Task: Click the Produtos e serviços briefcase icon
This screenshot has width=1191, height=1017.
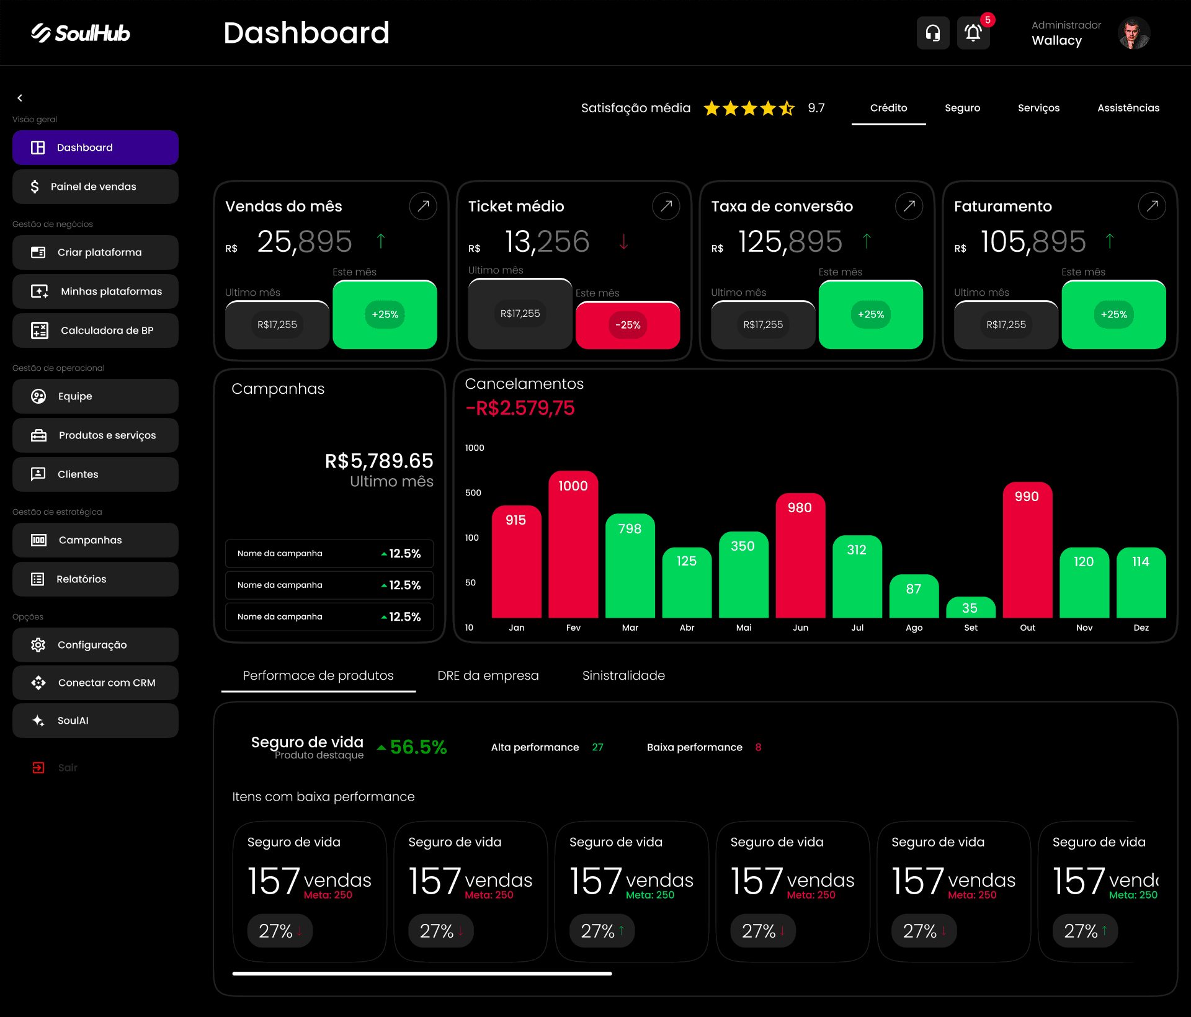Action: click(38, 435)
